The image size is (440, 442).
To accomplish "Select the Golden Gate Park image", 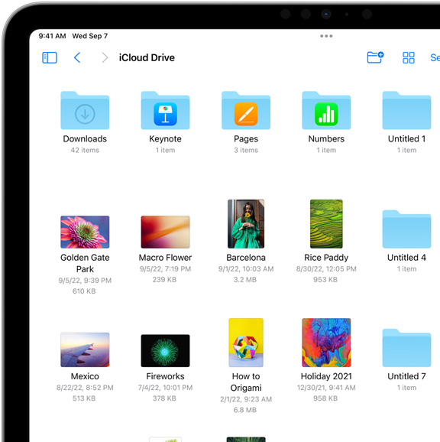I will [x=85, y=232].
